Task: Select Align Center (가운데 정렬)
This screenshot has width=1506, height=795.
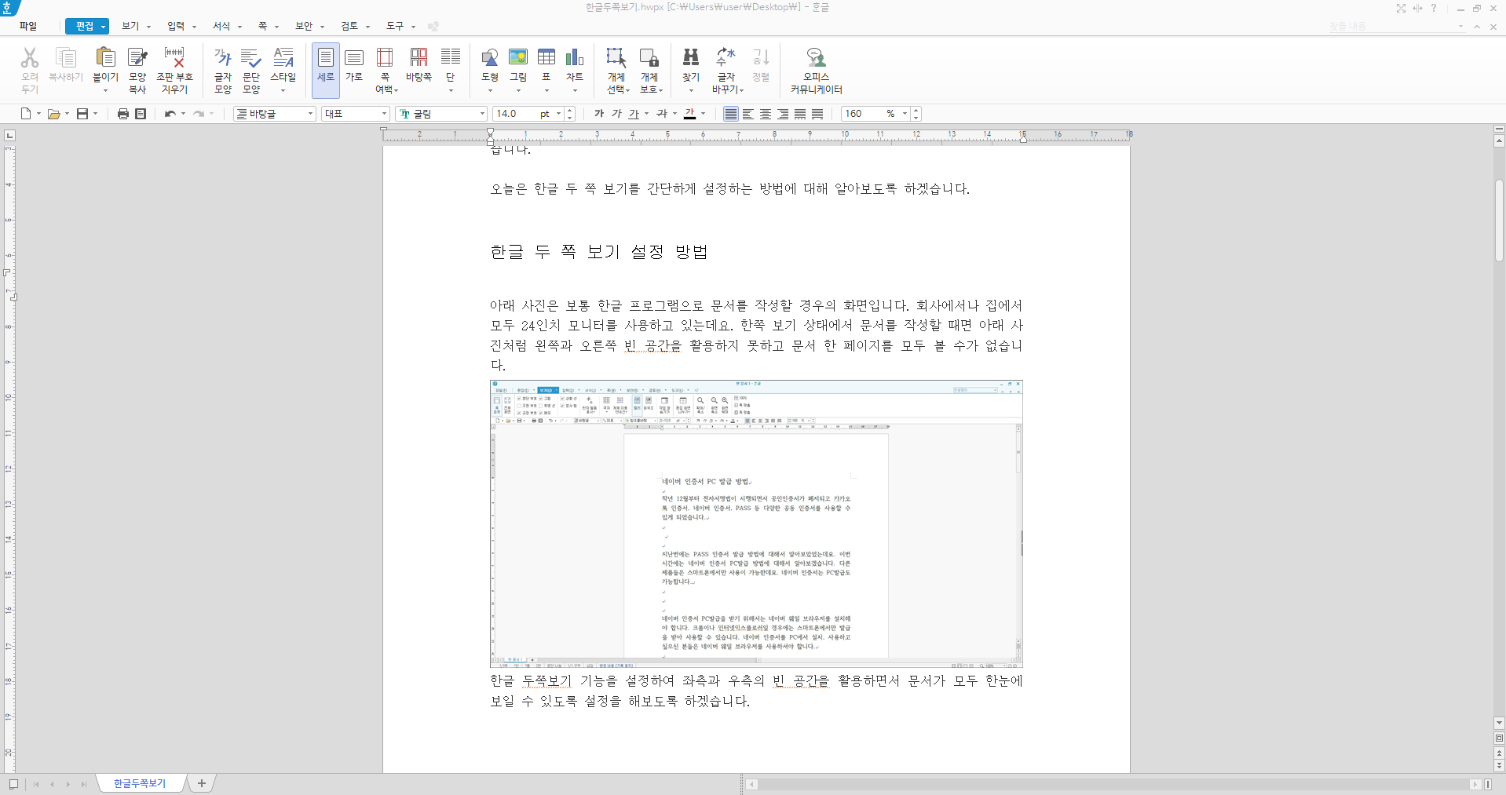Action: coord(766,114)
